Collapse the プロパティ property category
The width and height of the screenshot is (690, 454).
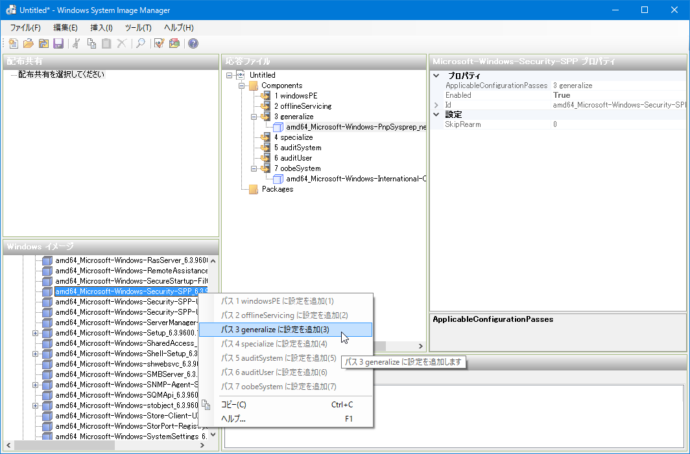pyautogui.click(x=436, y=76)
